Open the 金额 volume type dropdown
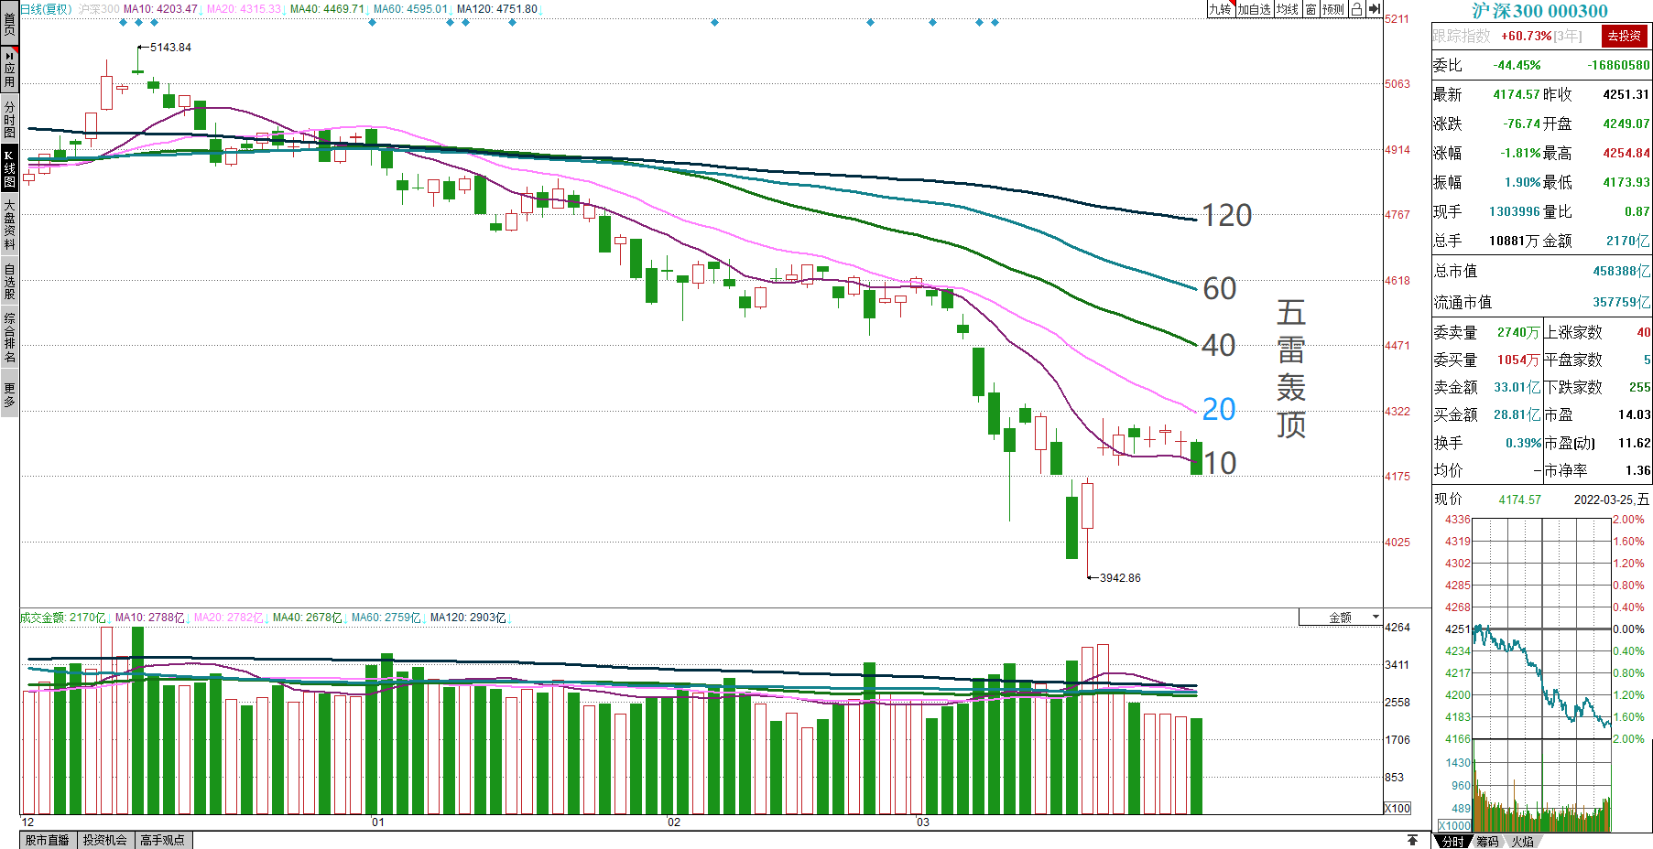 pos(1341,618)
